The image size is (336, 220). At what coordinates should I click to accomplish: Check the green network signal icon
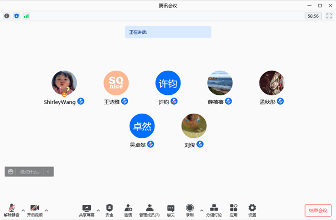[26, 16]
